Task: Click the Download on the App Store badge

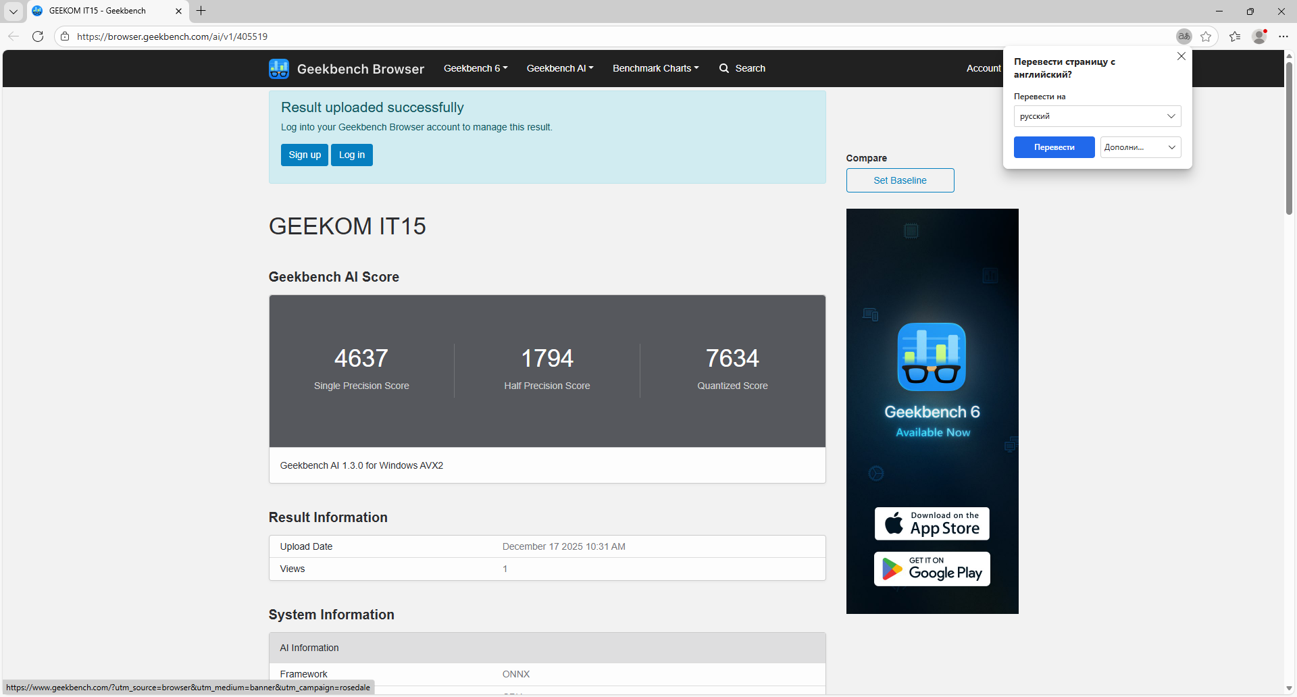Action: tap(932, 523)
